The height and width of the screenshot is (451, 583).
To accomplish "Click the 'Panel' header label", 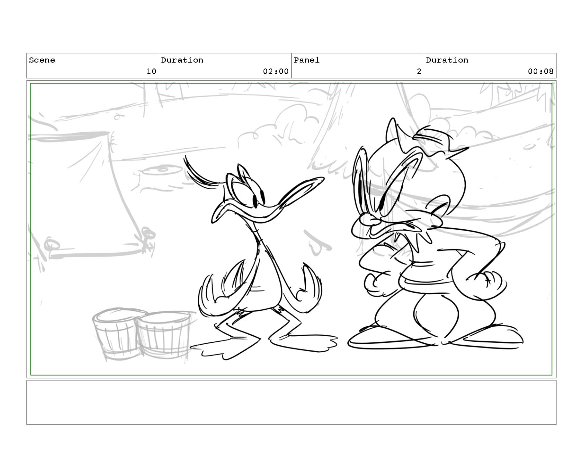I will [x=307, y=60].
